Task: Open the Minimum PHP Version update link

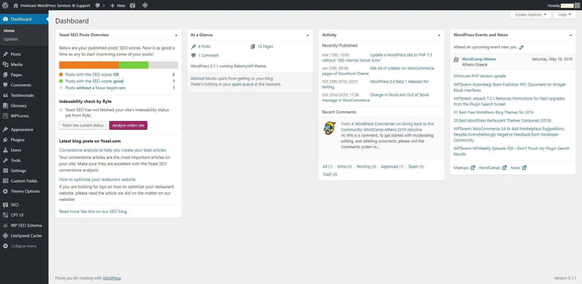Action: coord(479,76)
